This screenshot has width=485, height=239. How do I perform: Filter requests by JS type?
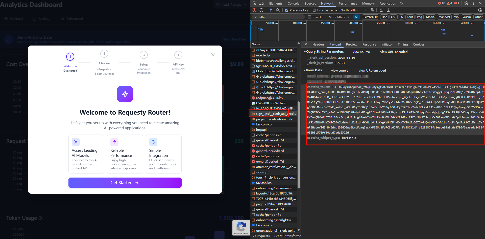pos(401,17)
